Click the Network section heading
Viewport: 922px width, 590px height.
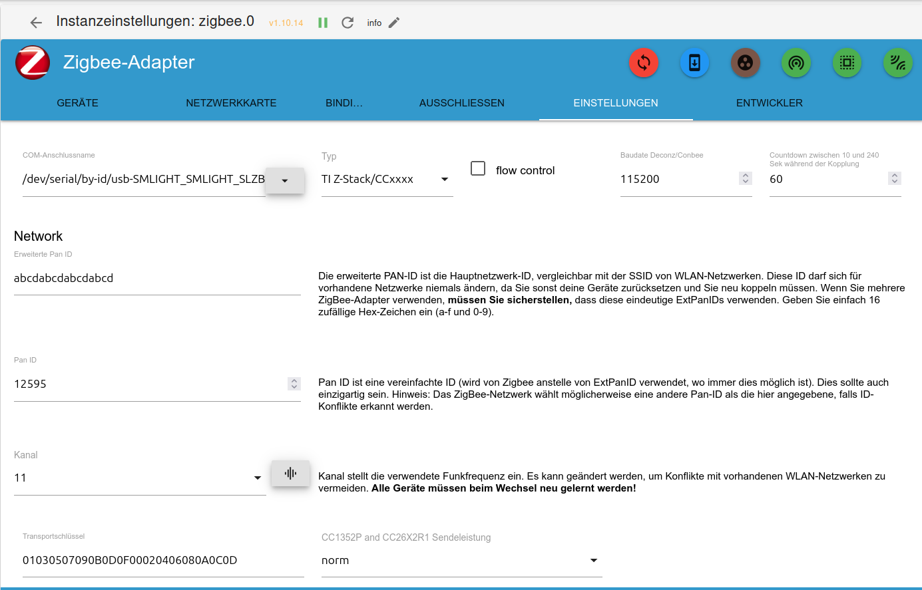38,236
